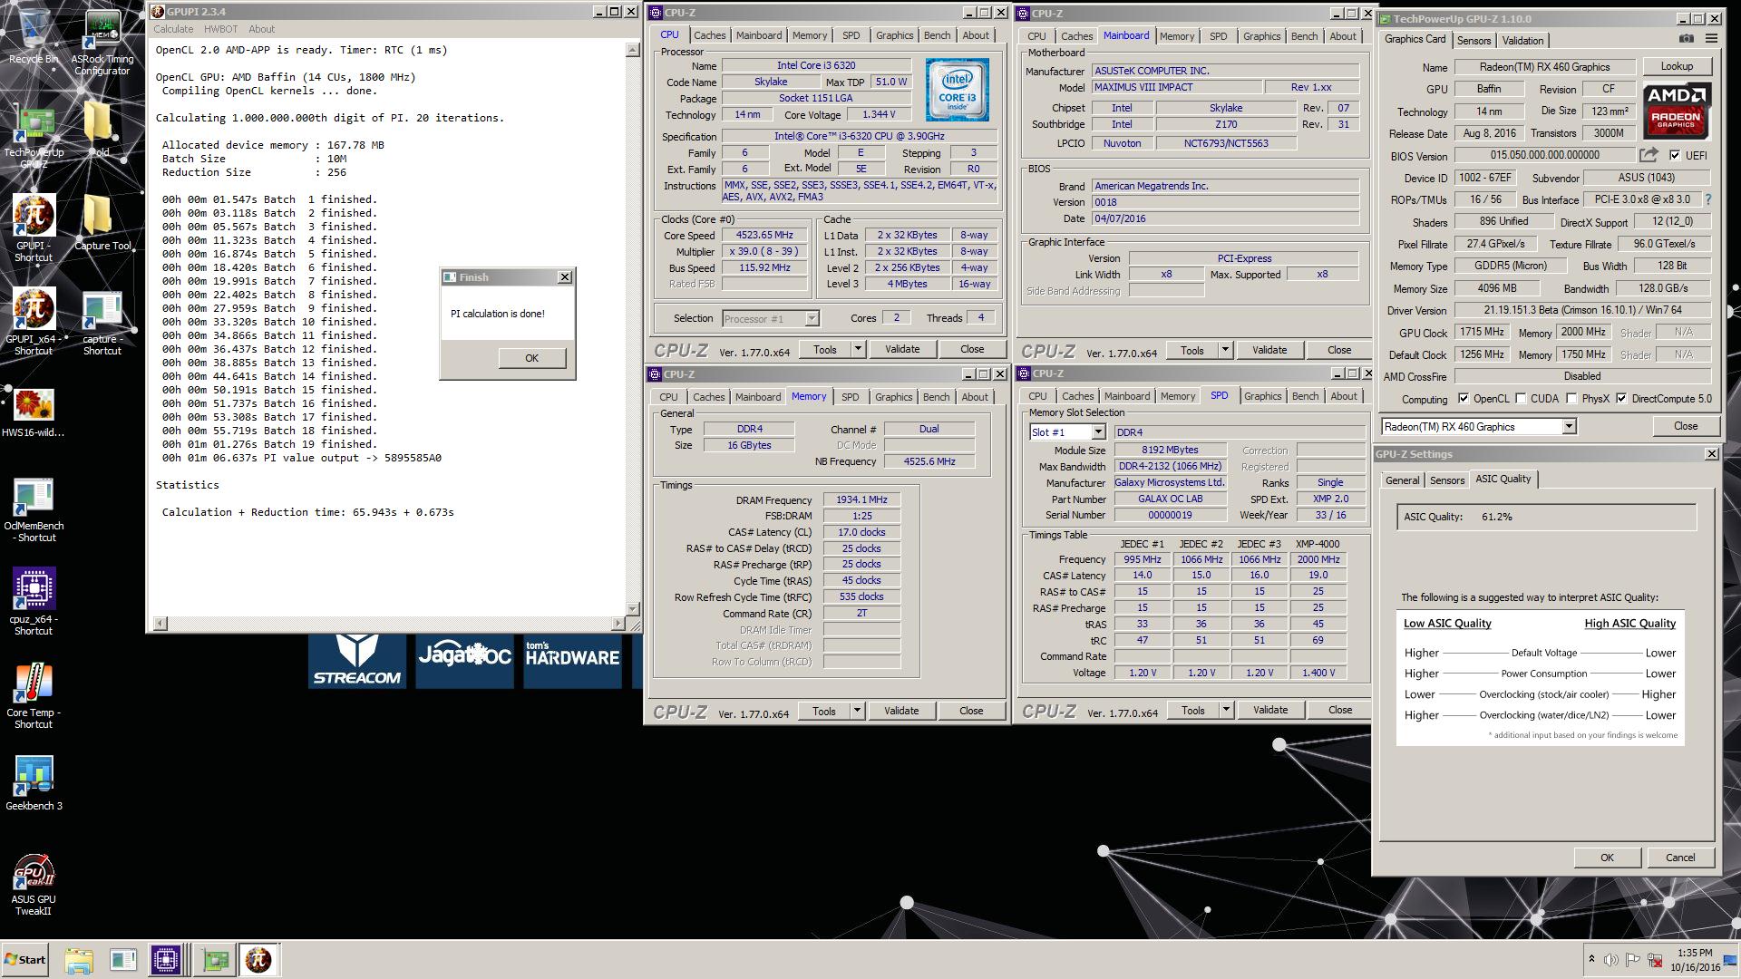
Task: Click the Intel Core i3 logo in CPU-Z
Action: pyautogui.click(x=957, y=90)
